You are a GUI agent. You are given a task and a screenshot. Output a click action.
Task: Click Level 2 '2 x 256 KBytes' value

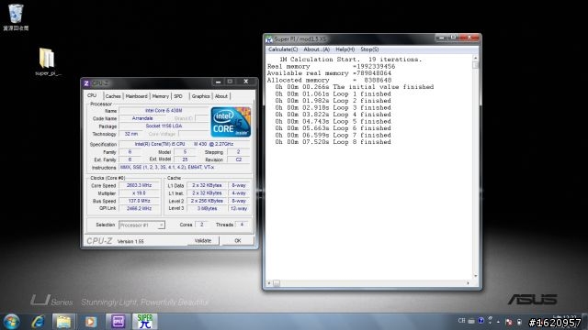pyautogui.click(x=207, y=201)
